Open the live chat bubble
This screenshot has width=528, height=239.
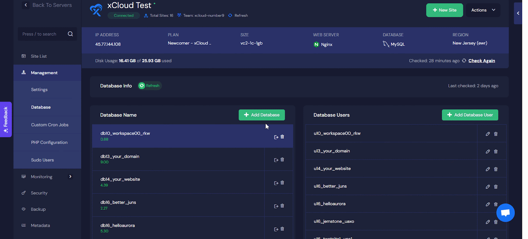point(505,213)
